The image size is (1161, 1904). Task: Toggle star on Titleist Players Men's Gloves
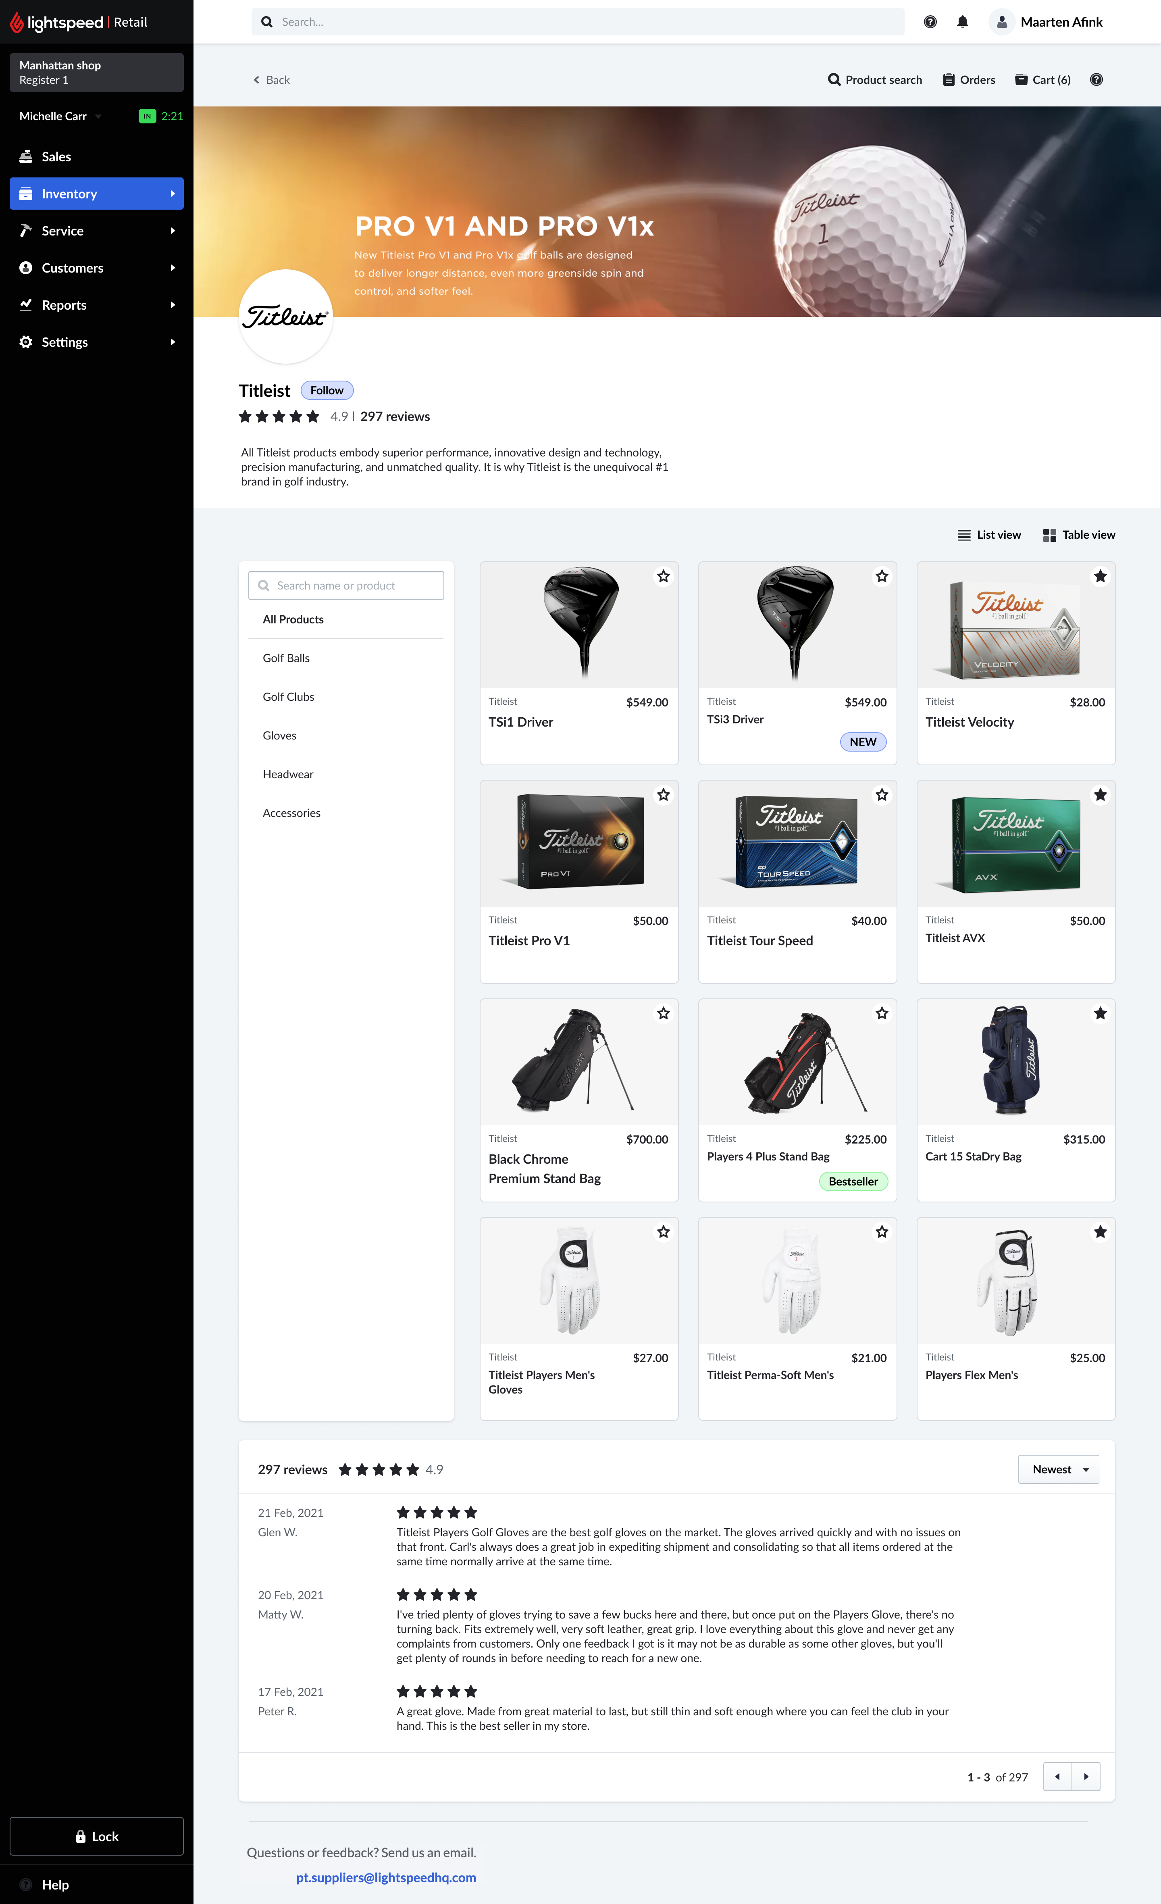[x=664, y=1233]
